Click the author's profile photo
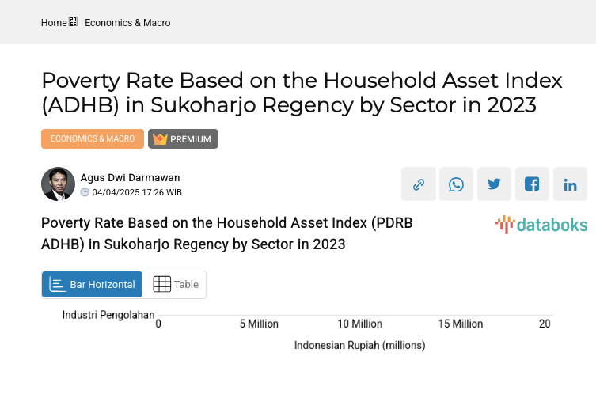 click(x=58, y=184)
